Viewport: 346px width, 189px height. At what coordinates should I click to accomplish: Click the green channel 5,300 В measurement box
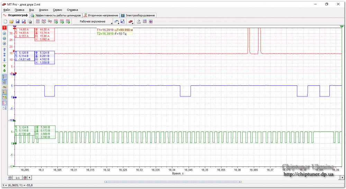pyautogui.click(x=45, y=132)
